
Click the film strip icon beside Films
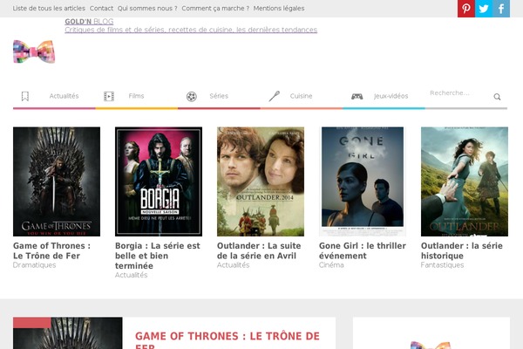tap(109, 96)
